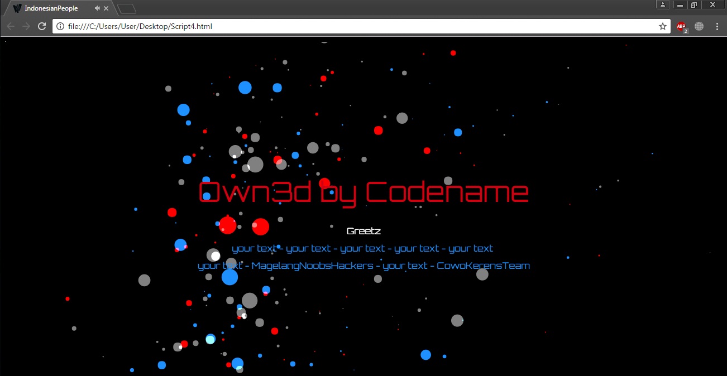Reload the Script4.html page
The width and height of the screenshot is (727, 376).
[42, 26]
